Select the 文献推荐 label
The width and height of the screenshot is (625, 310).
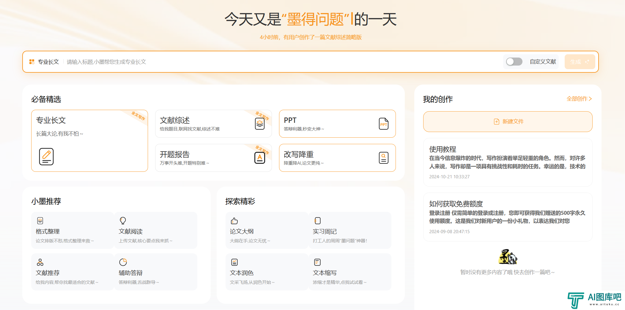tap(48, 273)
